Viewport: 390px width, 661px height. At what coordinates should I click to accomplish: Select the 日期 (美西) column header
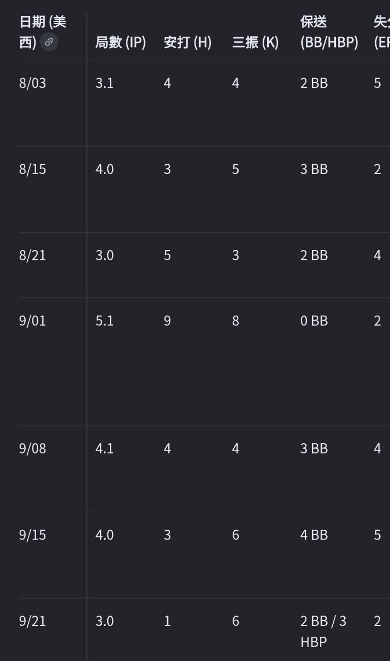pos(43,32)
